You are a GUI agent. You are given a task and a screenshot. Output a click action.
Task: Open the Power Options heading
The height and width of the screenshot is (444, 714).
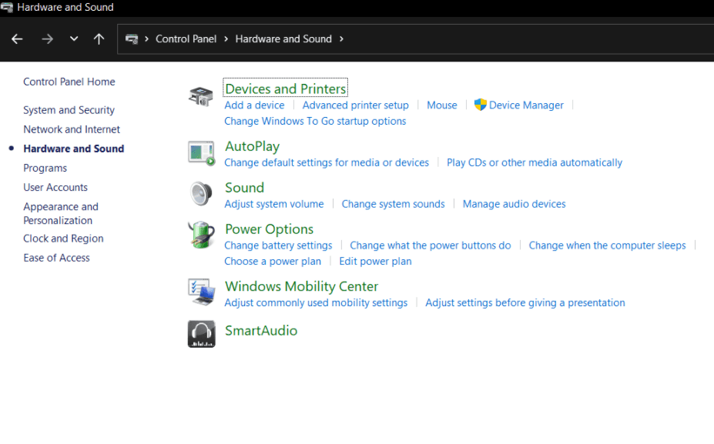pos(269,229)
